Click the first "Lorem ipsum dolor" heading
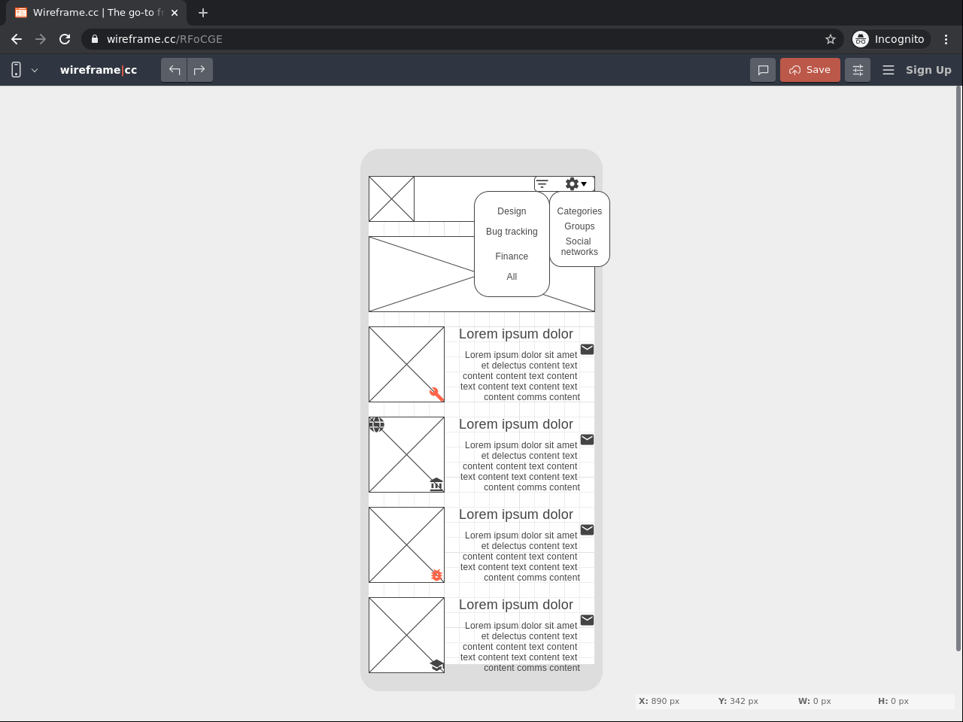963x722 pixels. coord(516,334)
